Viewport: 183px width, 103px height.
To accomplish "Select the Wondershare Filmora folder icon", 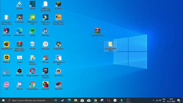I will point(7,19).
